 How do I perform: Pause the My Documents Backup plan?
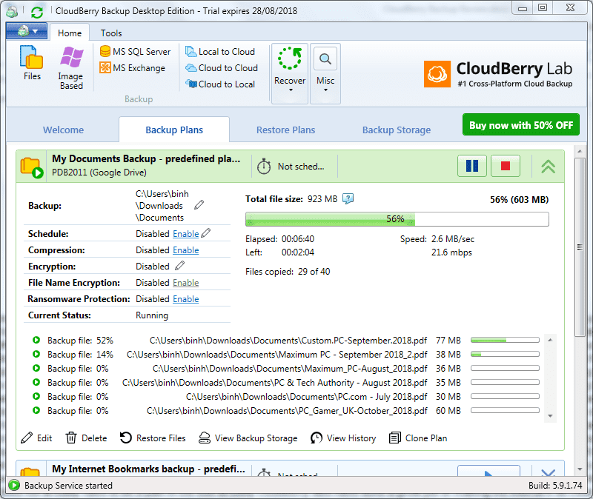471,166
